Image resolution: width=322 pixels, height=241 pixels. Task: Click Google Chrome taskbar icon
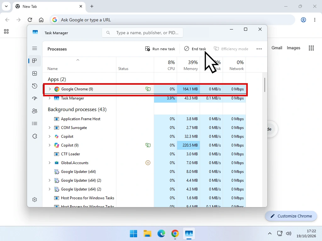tap(175, 233)
